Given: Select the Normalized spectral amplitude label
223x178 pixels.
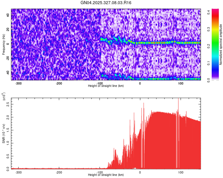Looking at the screenshot, I should pyautogui.click(x=221, y=44).
